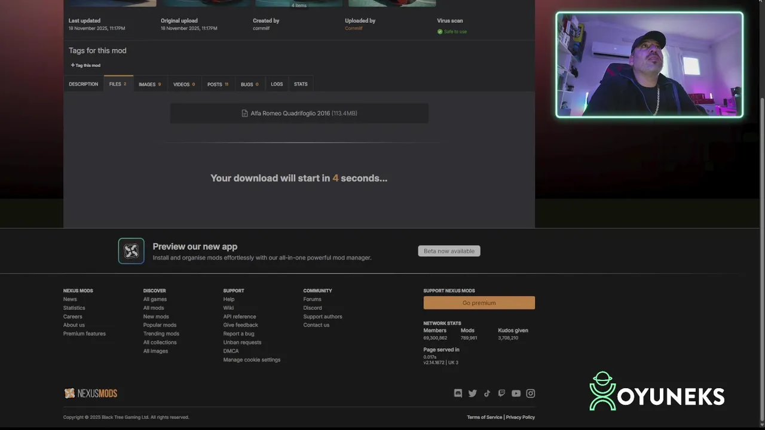765x430 pixels.
Task: Open uploader Cornmilf profile link
Action: tap(354, 28)
